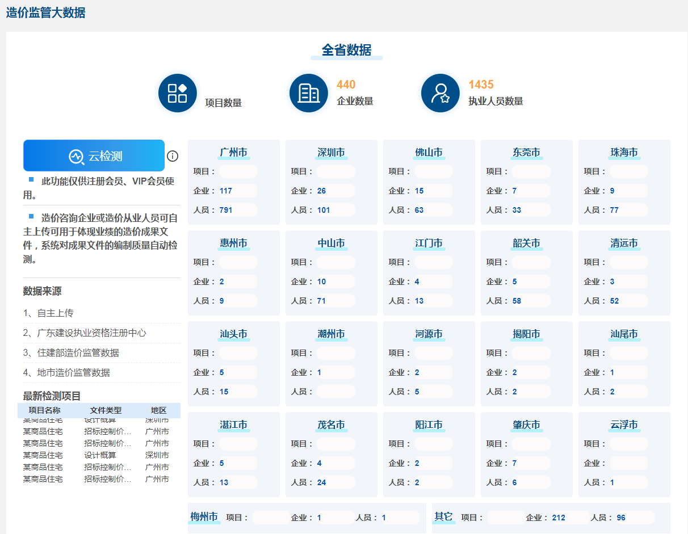Click the 其它 heading in bottom row
Image resolution: width=688 pixels, height=534 pixels.
(443, 517)
